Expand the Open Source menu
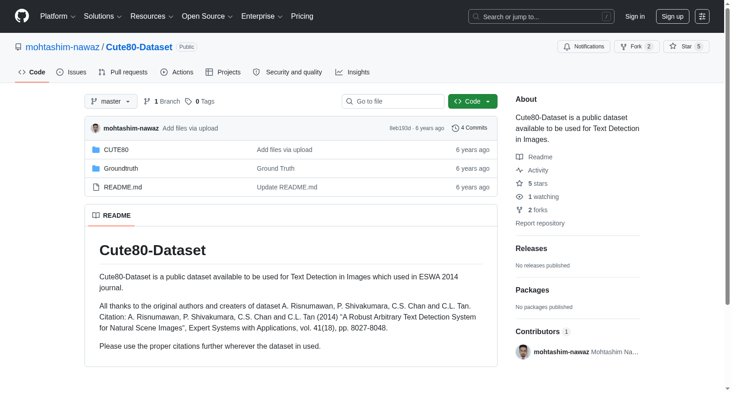Screen dimensions: 731x393 coord(207,16)
